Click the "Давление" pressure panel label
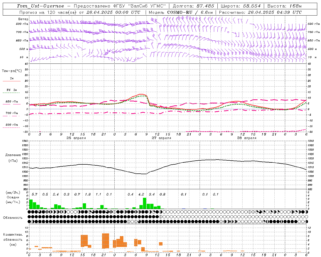The height and width of the screenshot is (257, 321). tap(13, 155)
